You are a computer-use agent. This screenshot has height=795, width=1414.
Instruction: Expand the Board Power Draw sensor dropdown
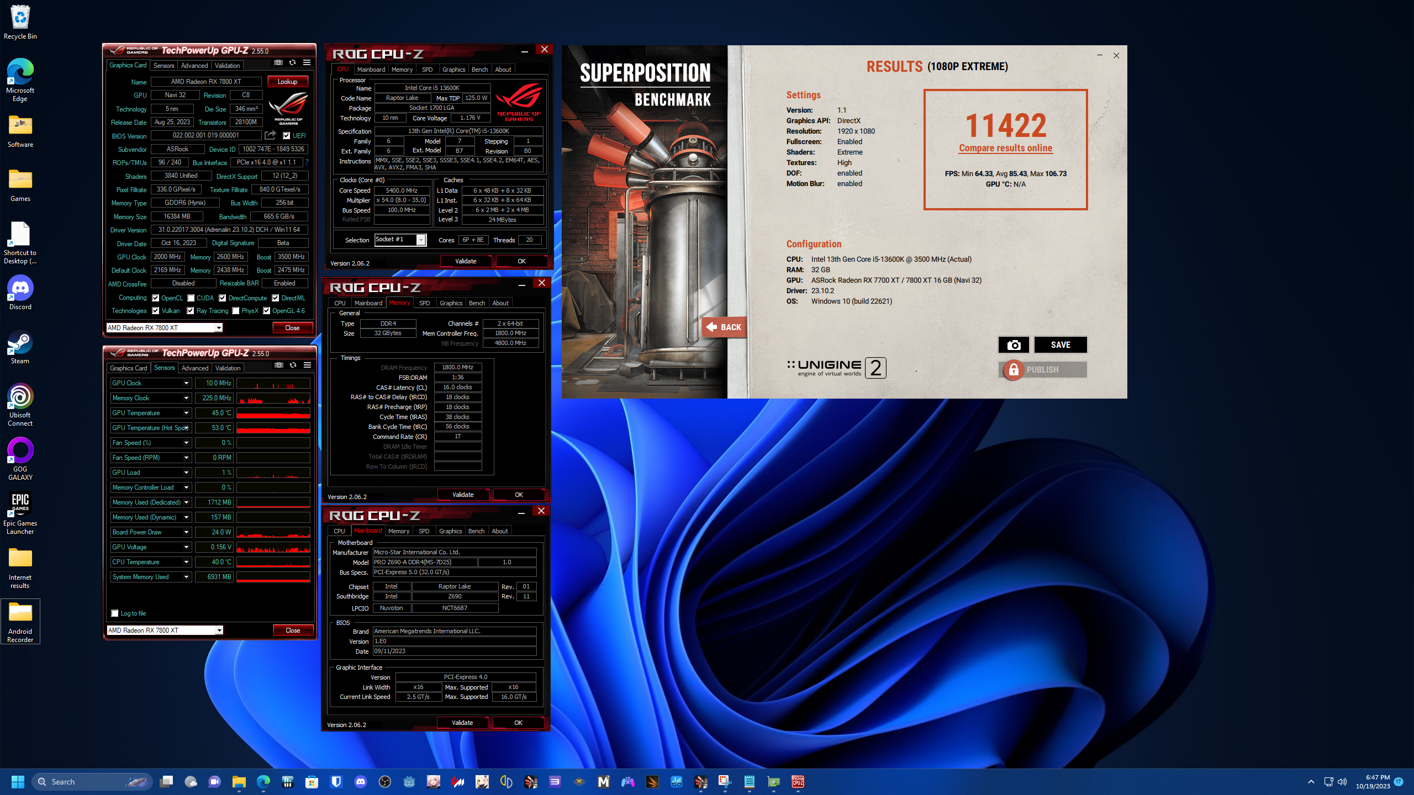click(186, 532)
